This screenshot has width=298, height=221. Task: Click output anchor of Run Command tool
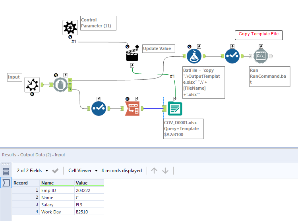pos(271,56)
